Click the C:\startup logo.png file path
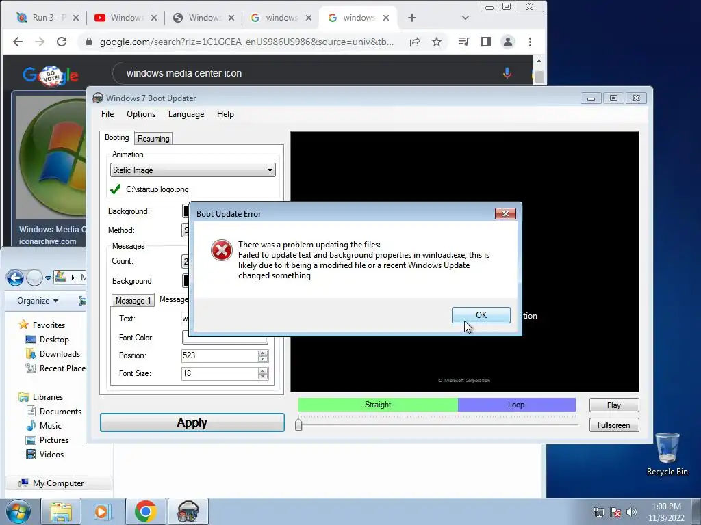 point(157,189)
